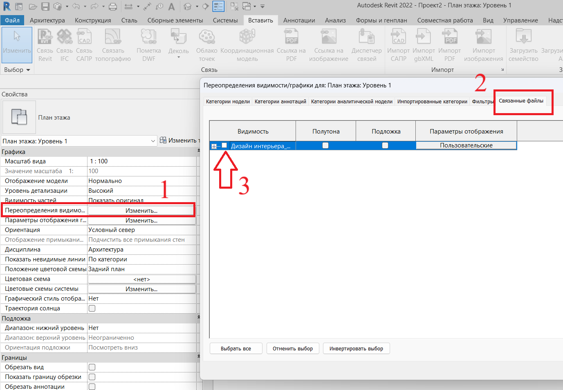
Task: Click the Undo arrow in quick access toolbar
Action: tap(76, 7)
